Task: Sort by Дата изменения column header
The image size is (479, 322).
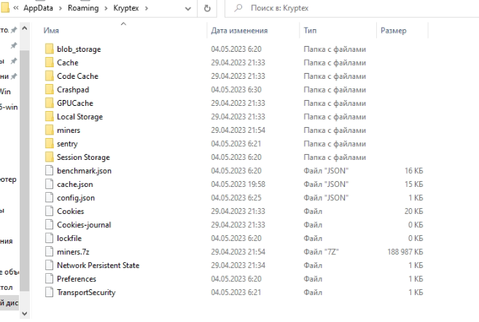Action: pyautogui.click(x=239, y=31)
